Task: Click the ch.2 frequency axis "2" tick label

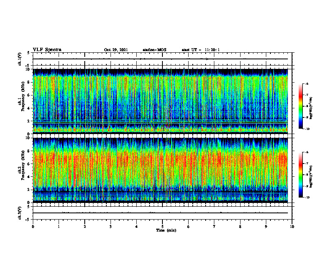Action: (29, 190)
